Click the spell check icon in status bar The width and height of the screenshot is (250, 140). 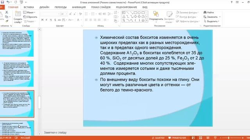click(16, 138)
